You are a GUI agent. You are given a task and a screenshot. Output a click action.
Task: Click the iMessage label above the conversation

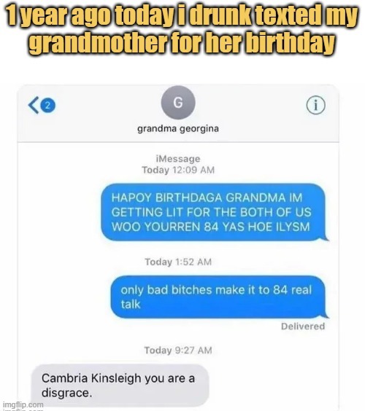(178, 159)
